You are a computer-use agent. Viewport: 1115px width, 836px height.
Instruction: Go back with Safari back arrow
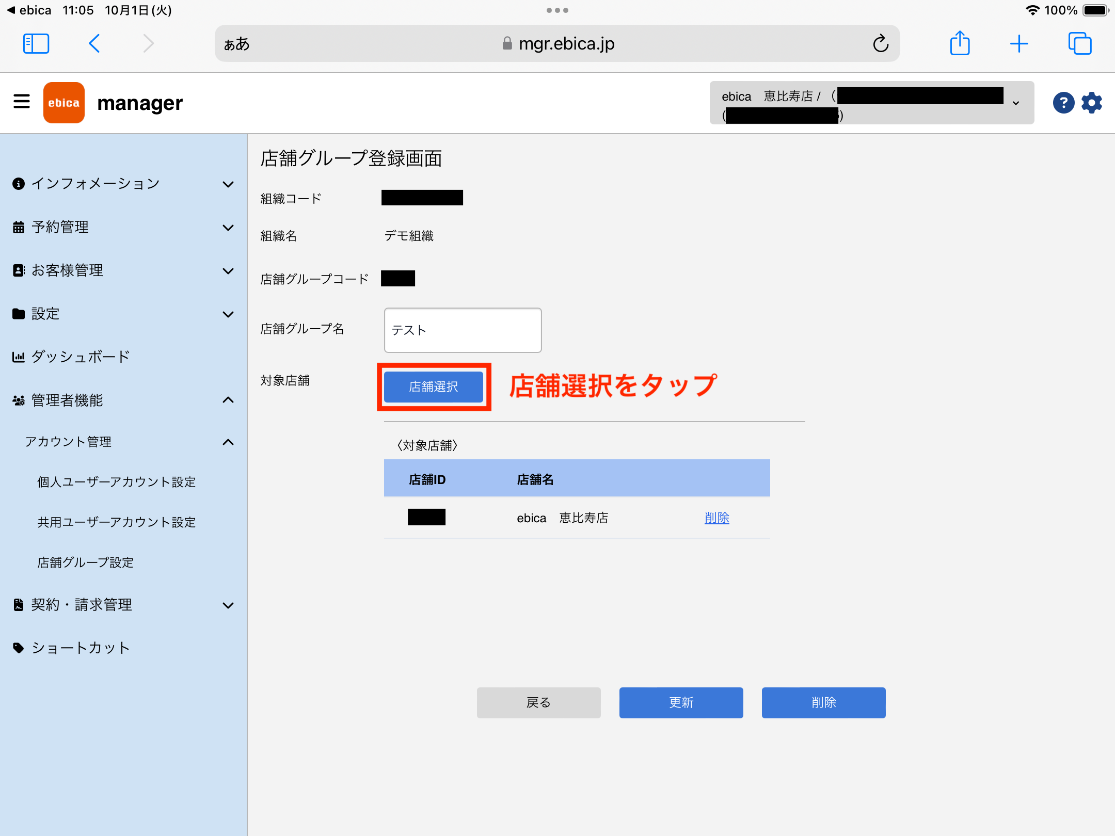(x=94, y=44)
